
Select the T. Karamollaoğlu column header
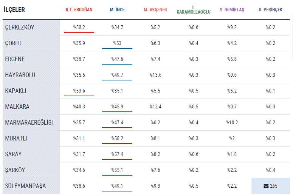(194, 10)
